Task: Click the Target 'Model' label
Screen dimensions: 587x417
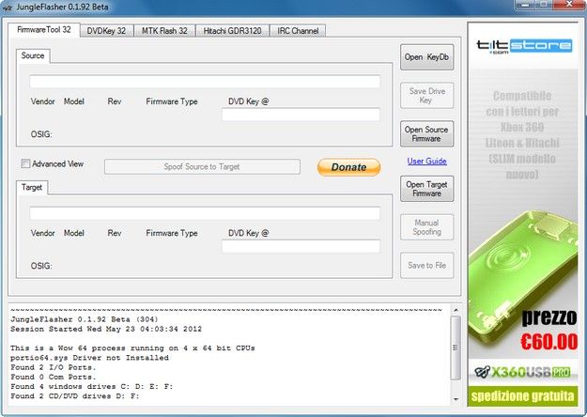Action: [74, 233]
